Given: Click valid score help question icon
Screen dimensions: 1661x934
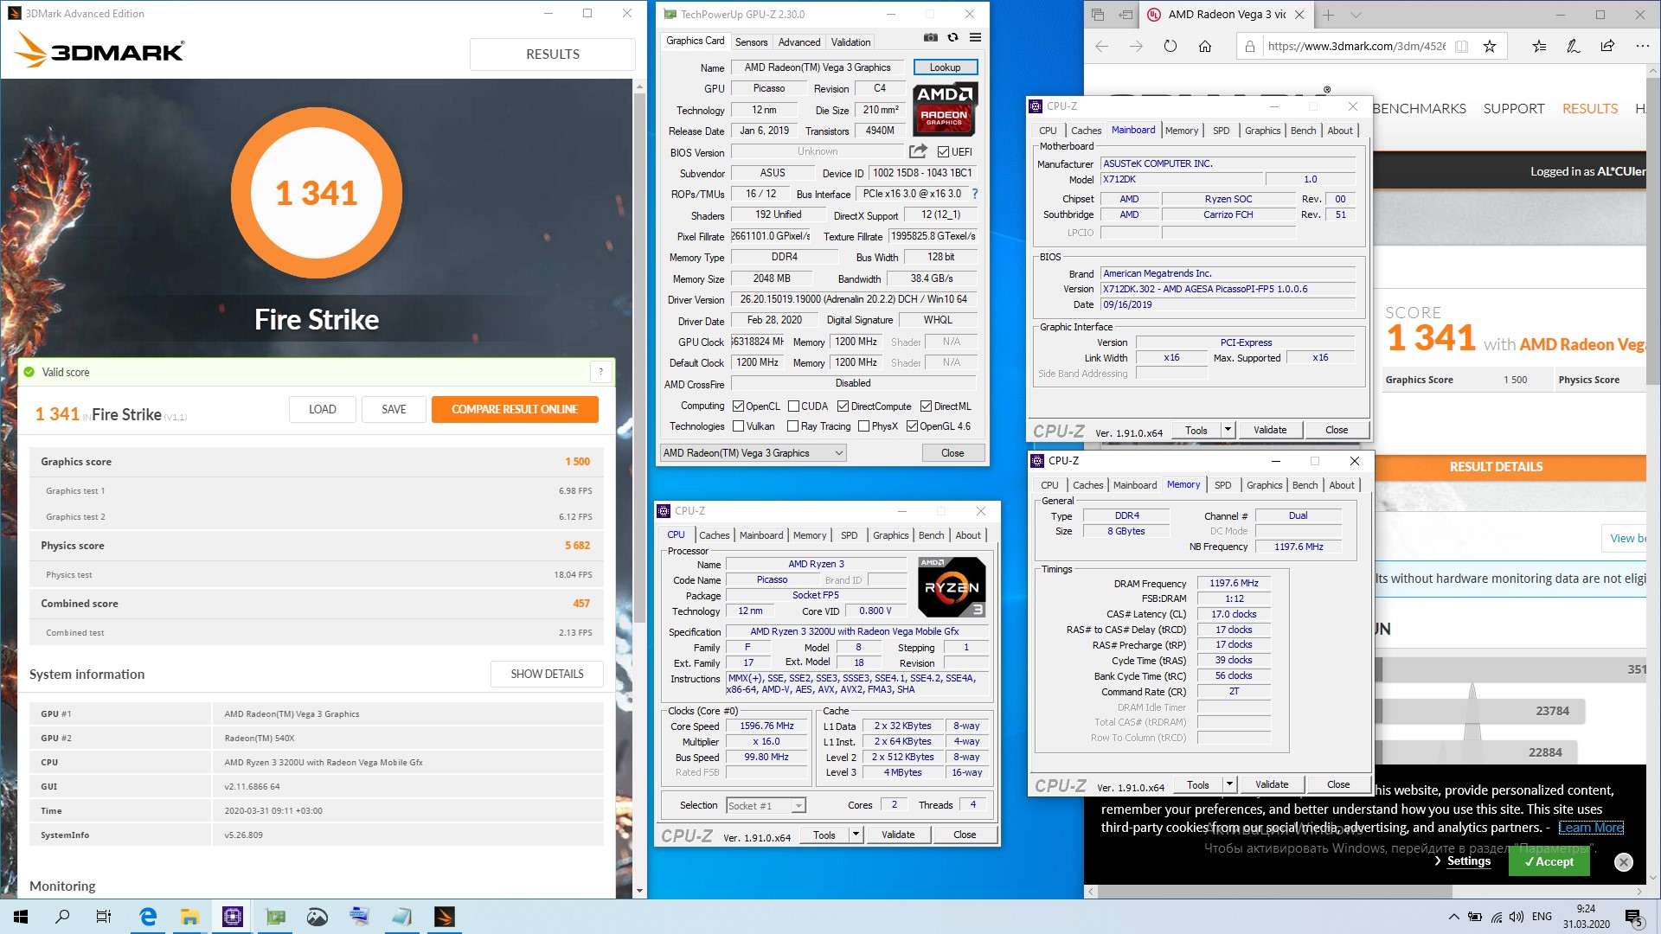Looking at the screenshot, I should (x=600, y=372).
